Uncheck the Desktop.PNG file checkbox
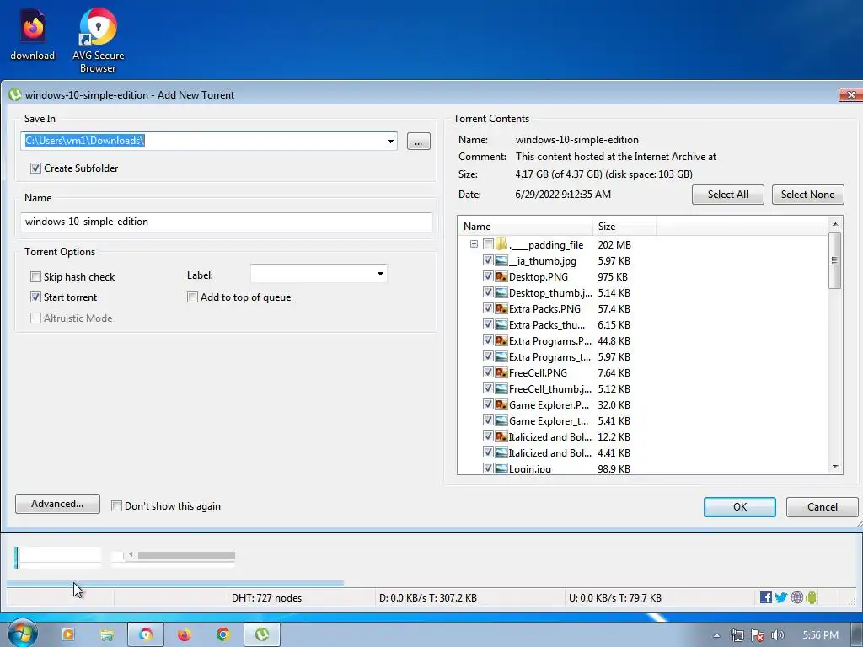 click(x=488, y=276)
